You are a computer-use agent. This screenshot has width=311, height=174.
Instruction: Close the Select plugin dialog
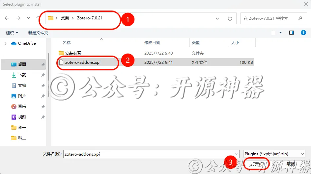pos(306,4)
